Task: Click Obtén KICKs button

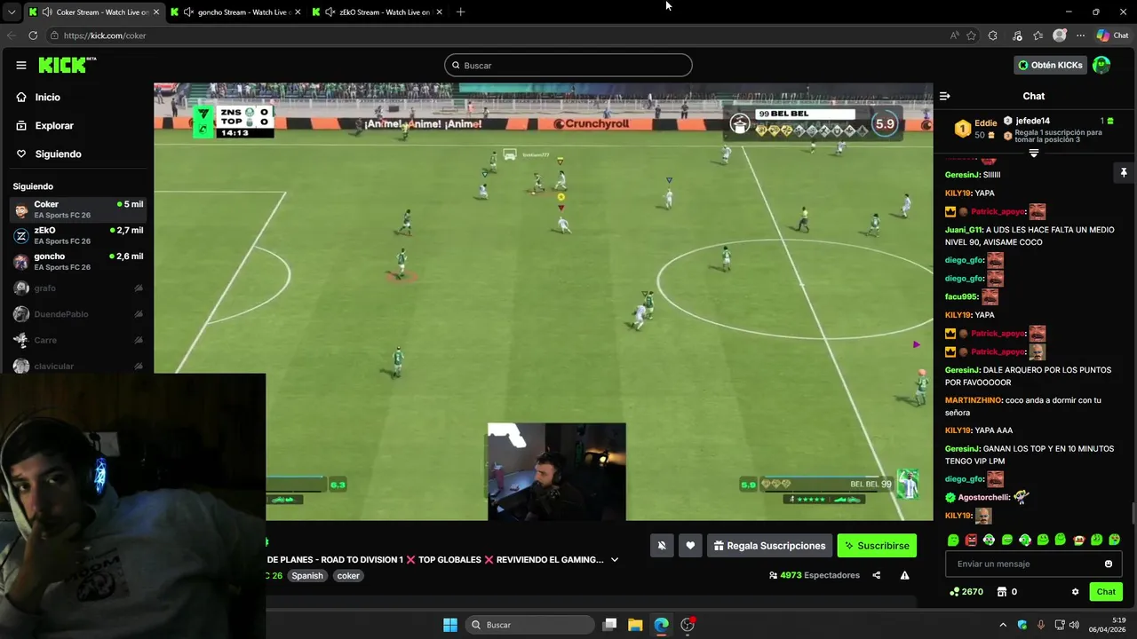Action: click(x=1051, y=65)
